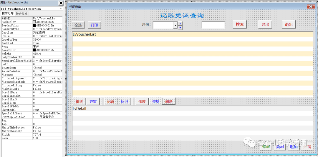Click the 打印 button
The width and height of the screenshot is (318, 157).
tap(94, 25)
